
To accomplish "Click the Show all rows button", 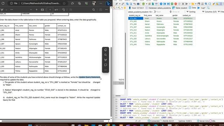I will pos(174,12).
